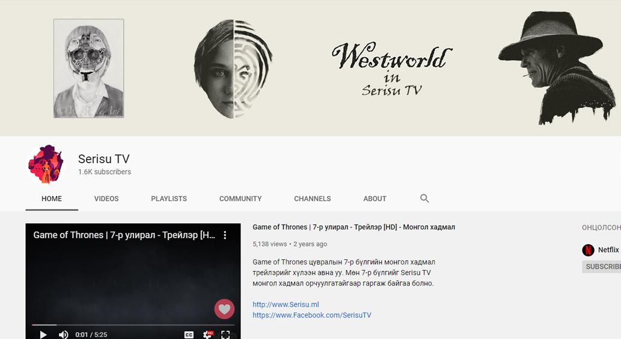Viewport: 621px width, 339px height.
Task: Search the channel using the magnifier icon
Action: pyautogui.click(x=424, y=199)
